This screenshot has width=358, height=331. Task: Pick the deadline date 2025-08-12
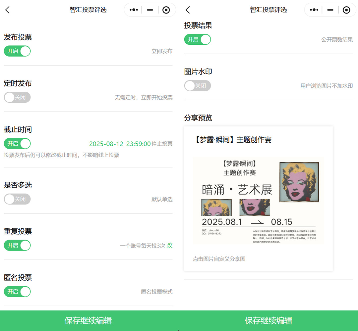tap(106, 144)
